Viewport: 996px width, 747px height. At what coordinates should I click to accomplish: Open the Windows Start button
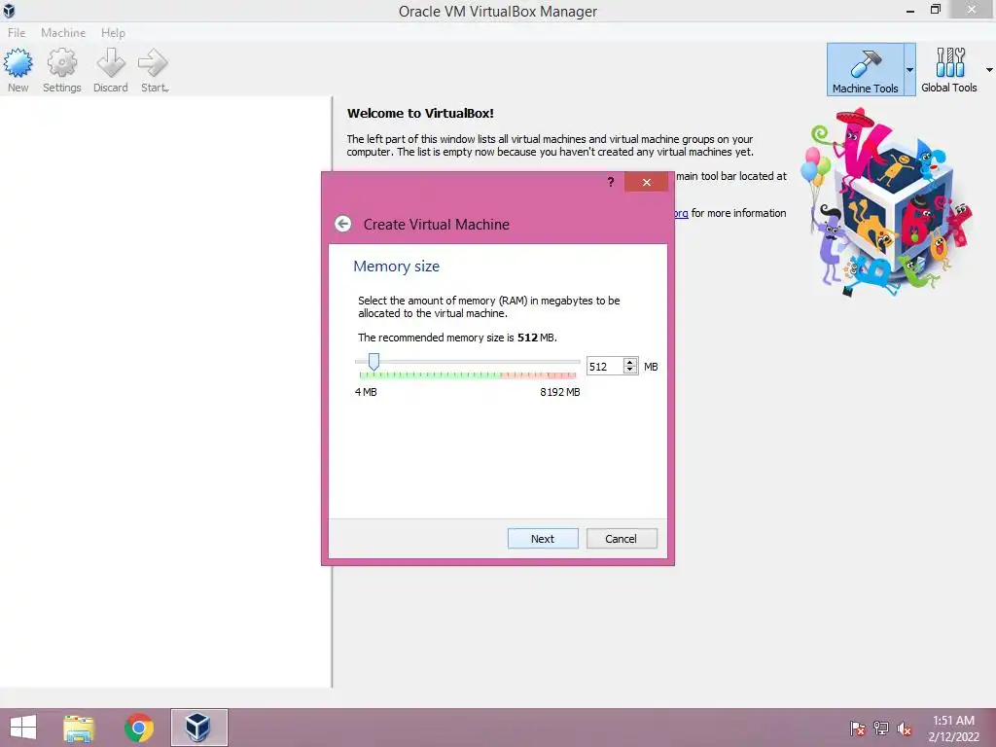(23, 728)
